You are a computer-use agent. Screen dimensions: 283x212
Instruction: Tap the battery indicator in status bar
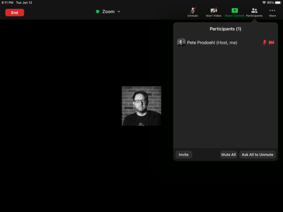point(278,2)
